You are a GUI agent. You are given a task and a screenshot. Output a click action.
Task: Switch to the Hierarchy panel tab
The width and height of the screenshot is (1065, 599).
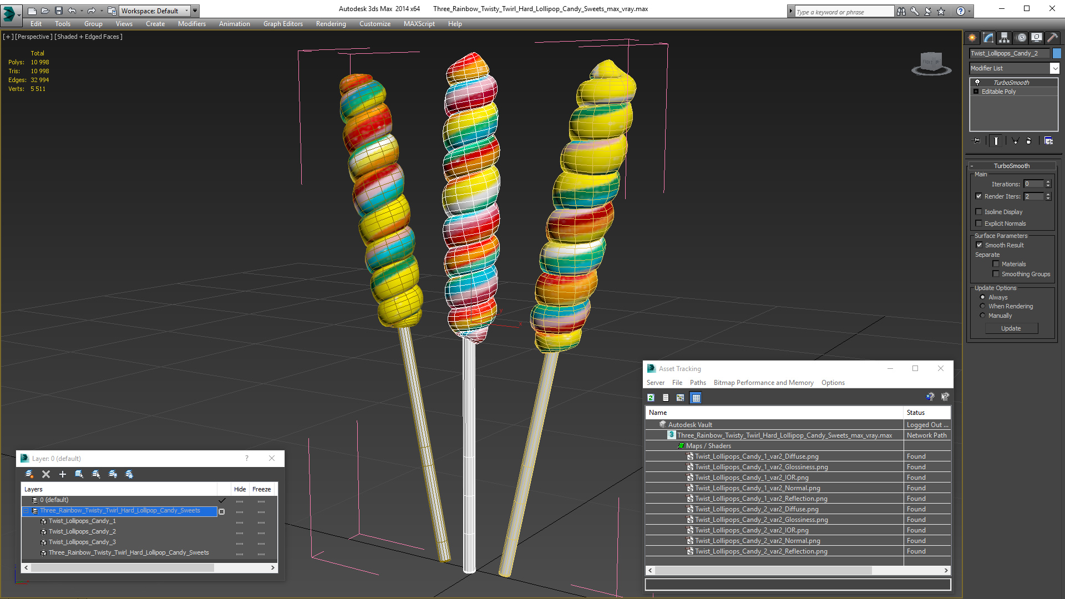[1005, 38]
